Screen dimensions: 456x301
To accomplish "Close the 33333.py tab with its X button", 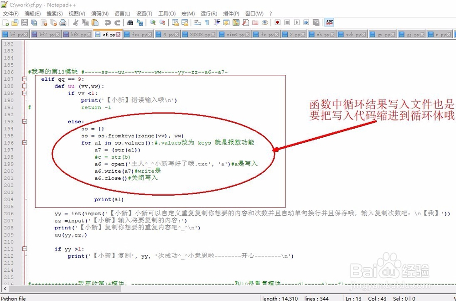I will (212, 34).
